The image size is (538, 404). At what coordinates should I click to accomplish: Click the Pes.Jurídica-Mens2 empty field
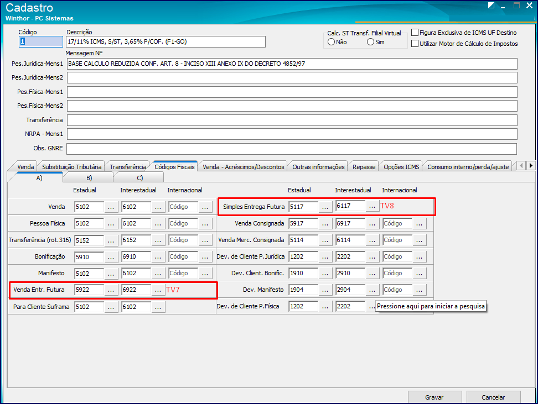pyautogui.click(x=292, y=77)
